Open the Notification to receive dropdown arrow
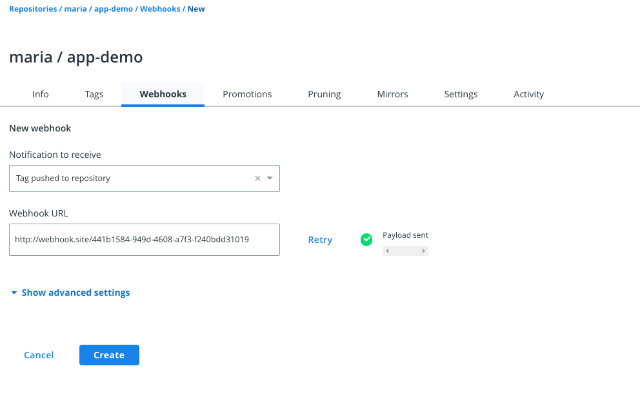The image size is (640, 404). 270,178
